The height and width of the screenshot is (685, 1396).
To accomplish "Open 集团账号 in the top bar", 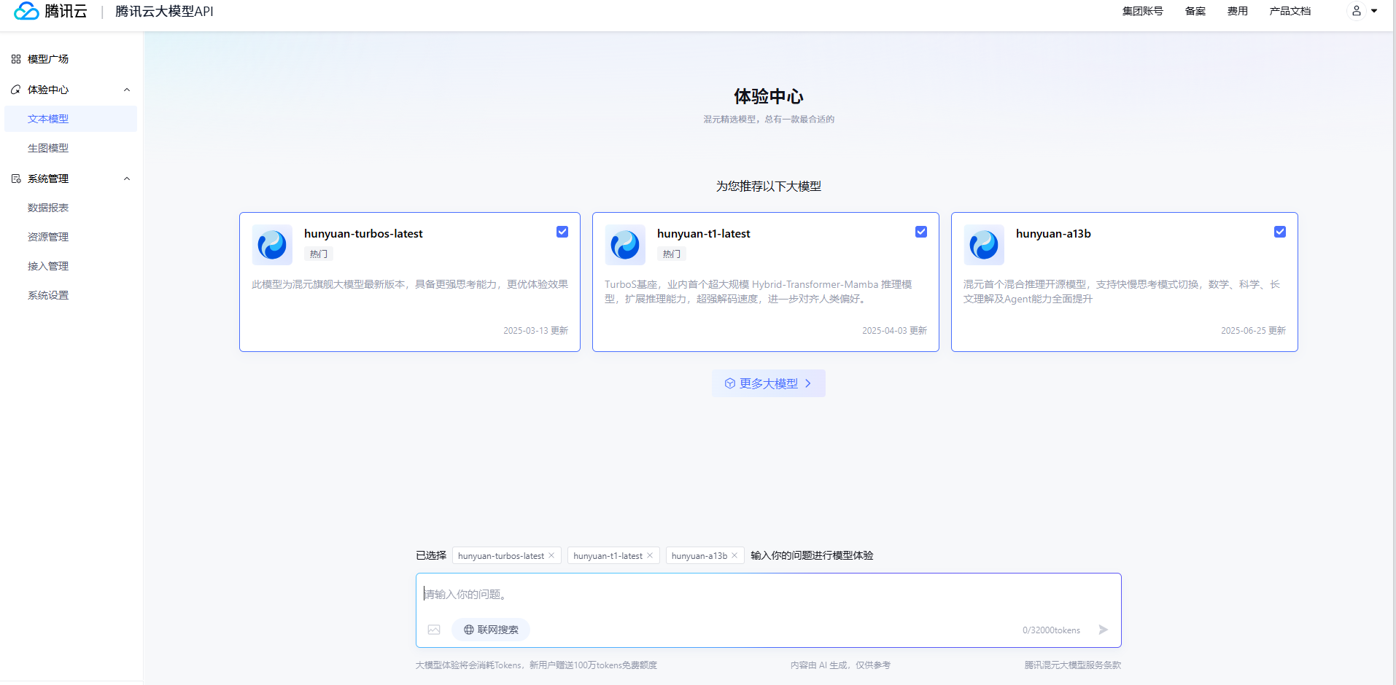I will pyautogui.click(x=1143, y=11).
